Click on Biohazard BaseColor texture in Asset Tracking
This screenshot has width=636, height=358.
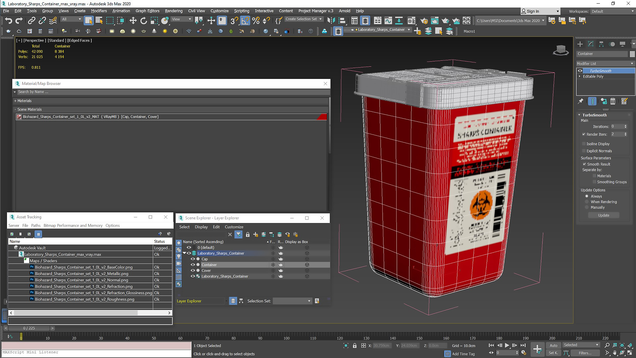pyautogui.click(x=83, y=267)
